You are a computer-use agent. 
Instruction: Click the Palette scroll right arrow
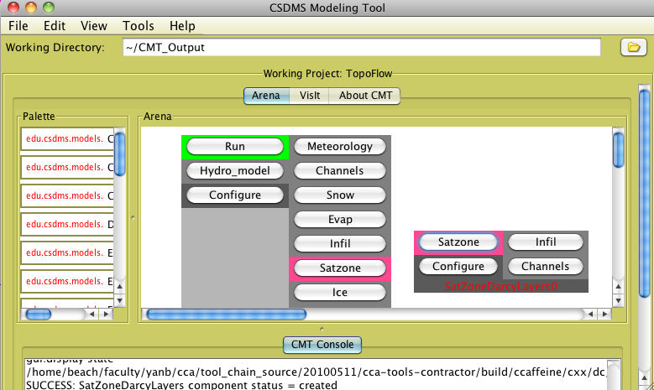click(107, 315)
